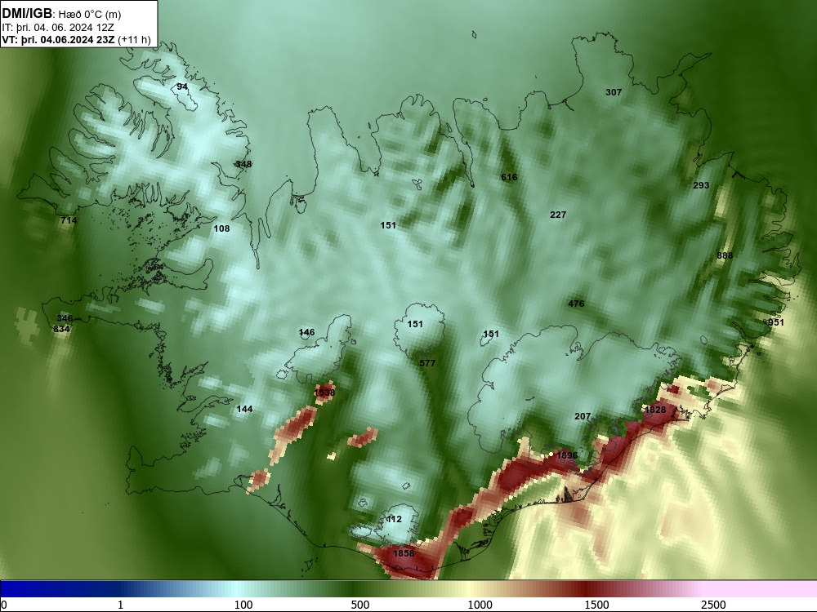Click the map value 577
This screenshot has width=817, height=612.
click(x=427, y=363)
